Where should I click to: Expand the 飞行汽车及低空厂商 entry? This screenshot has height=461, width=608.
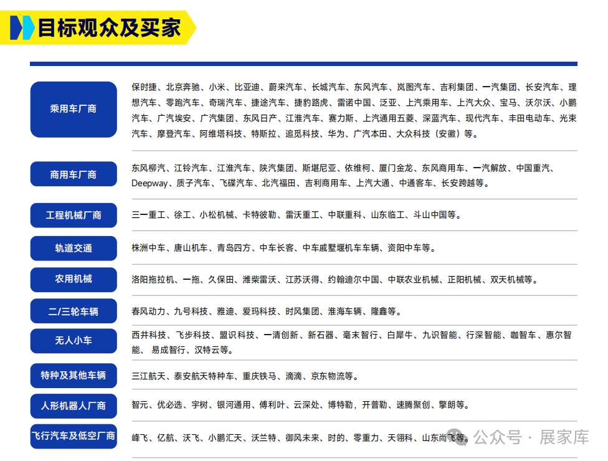(x=73, y=436)
